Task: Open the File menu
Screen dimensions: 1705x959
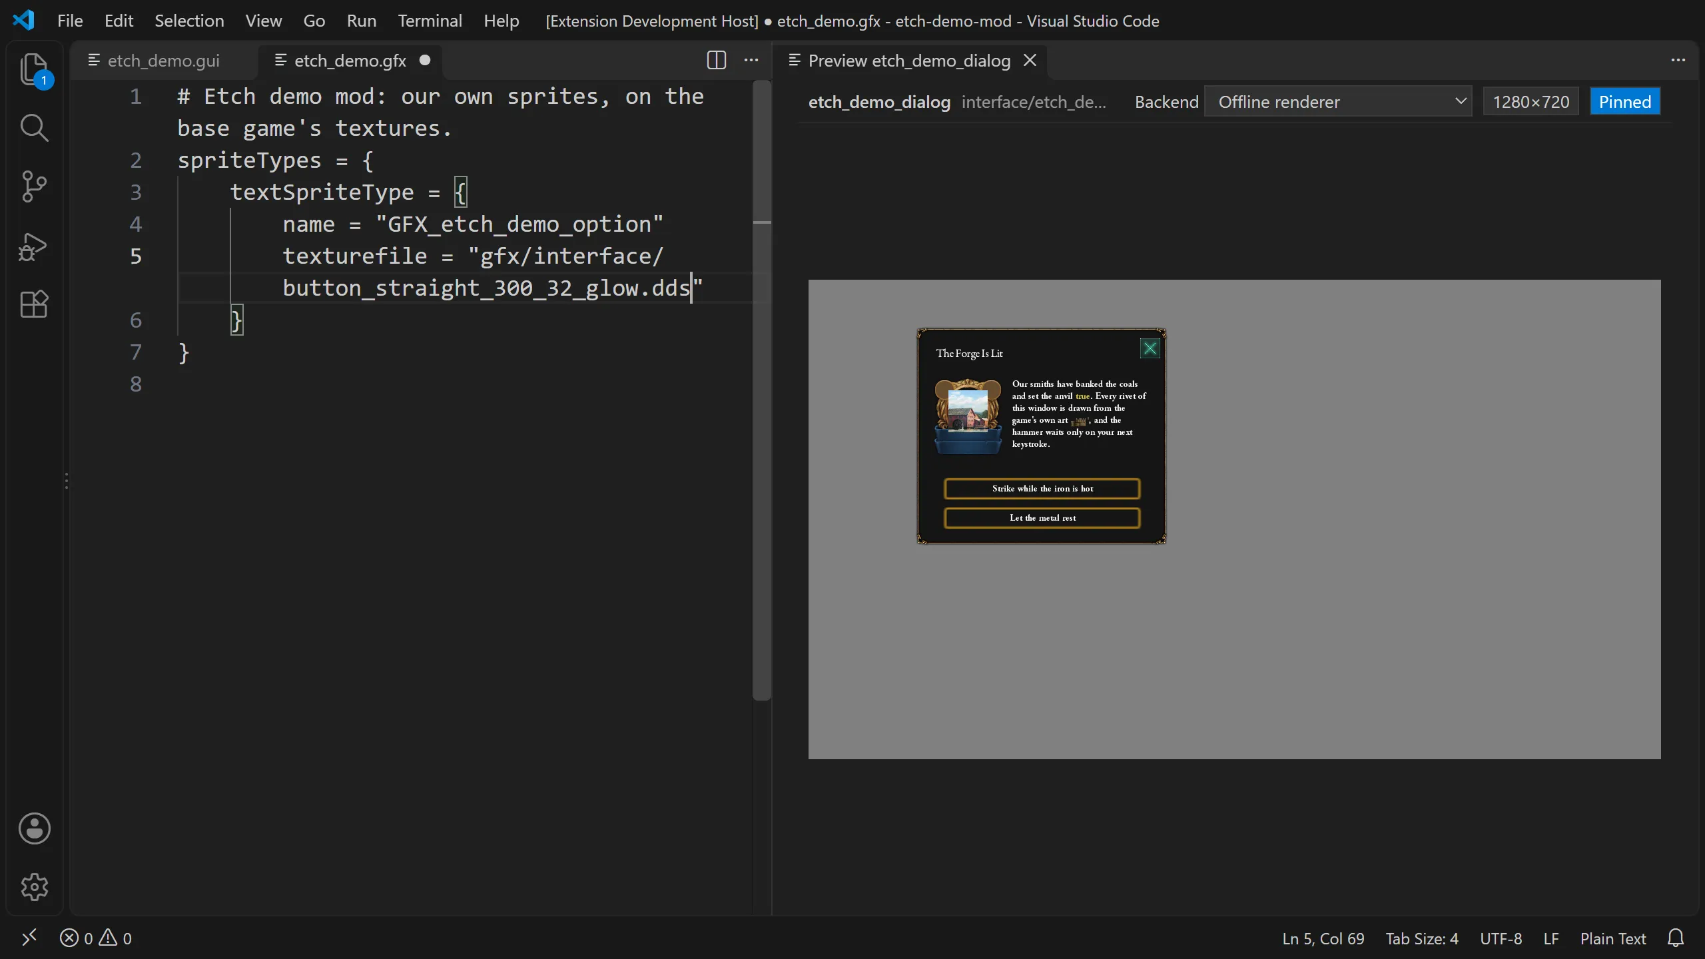Action: coord(70,21)
